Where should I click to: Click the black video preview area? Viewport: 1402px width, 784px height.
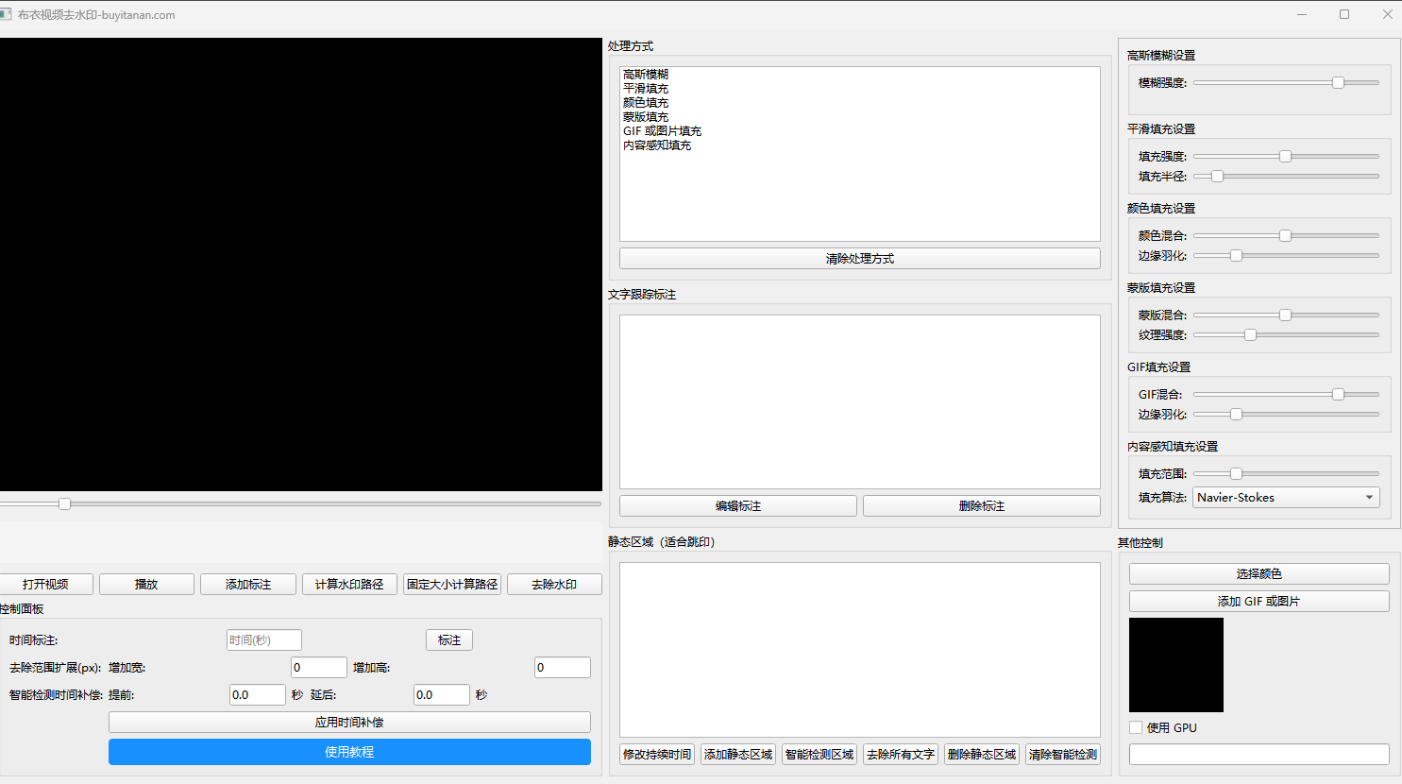coord(301,264)
